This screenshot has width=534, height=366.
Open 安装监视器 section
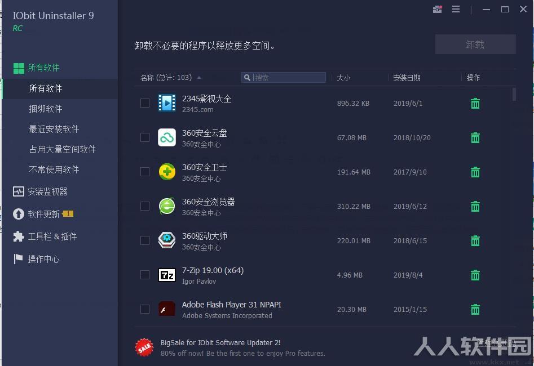point(47,191)
